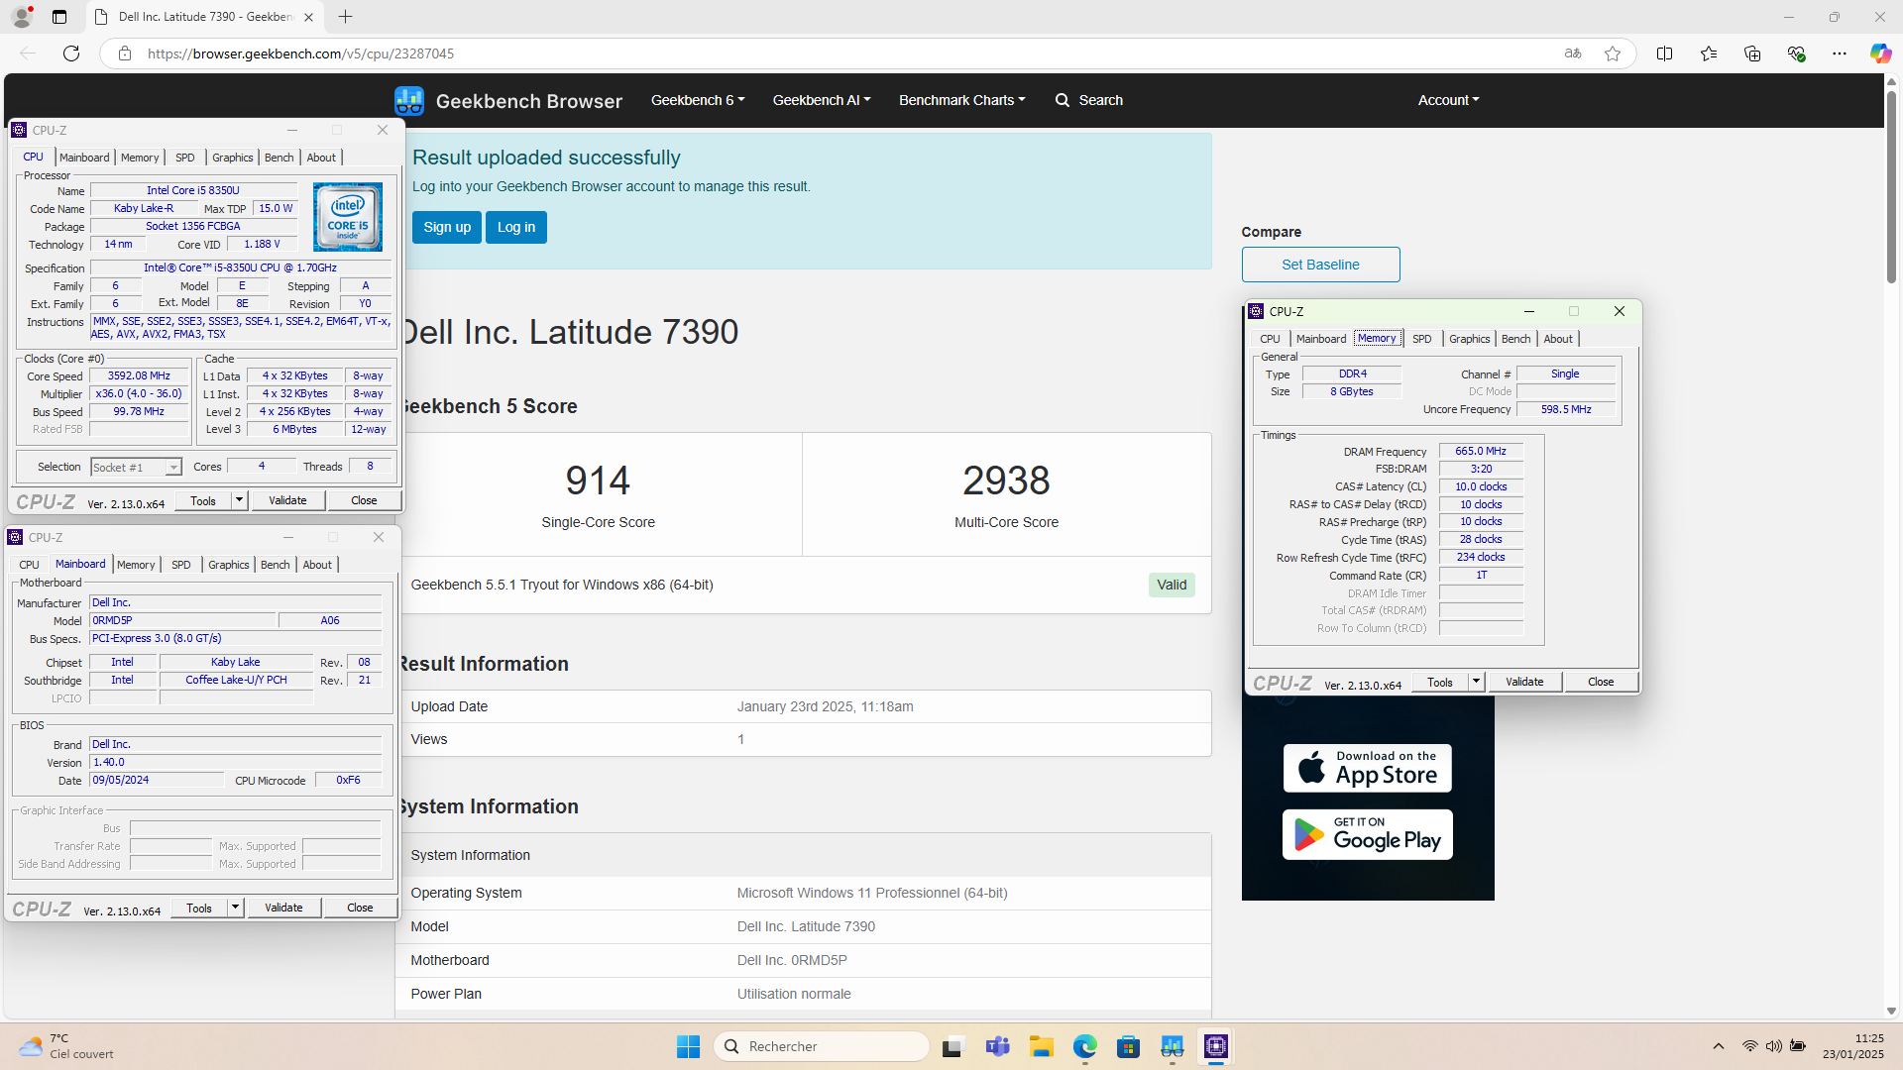Click the browser address bar URL
The height and width of the screenshot is (1070, 1903).
point(300,53)
